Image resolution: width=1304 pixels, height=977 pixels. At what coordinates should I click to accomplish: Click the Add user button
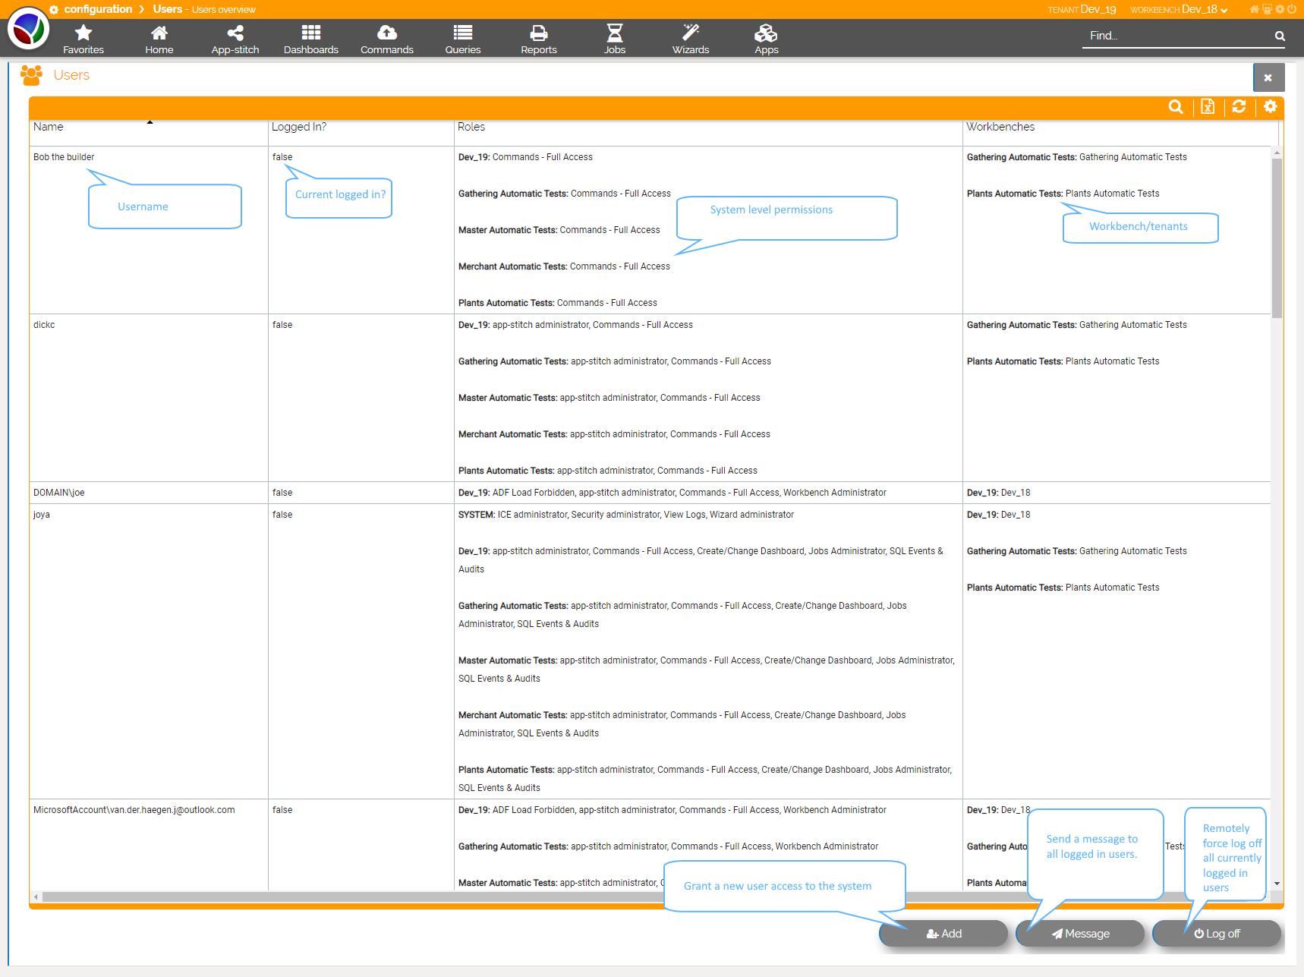[x=943, y=934]
